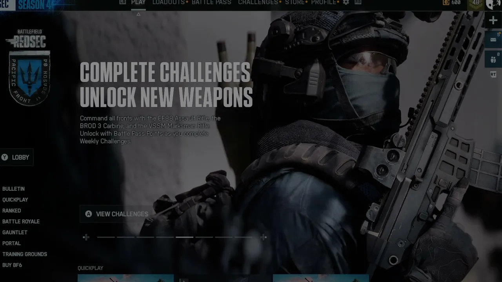The image size is (502, 282).
Task: Click the 'COMPLETE CHALLENGES UNLOCK NEW WEAPONS' headline
Action: click(x=166, y=85)
